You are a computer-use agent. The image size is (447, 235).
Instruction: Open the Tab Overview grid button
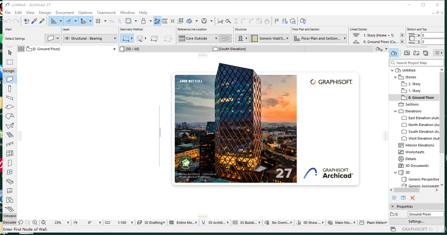click(21, 49)
